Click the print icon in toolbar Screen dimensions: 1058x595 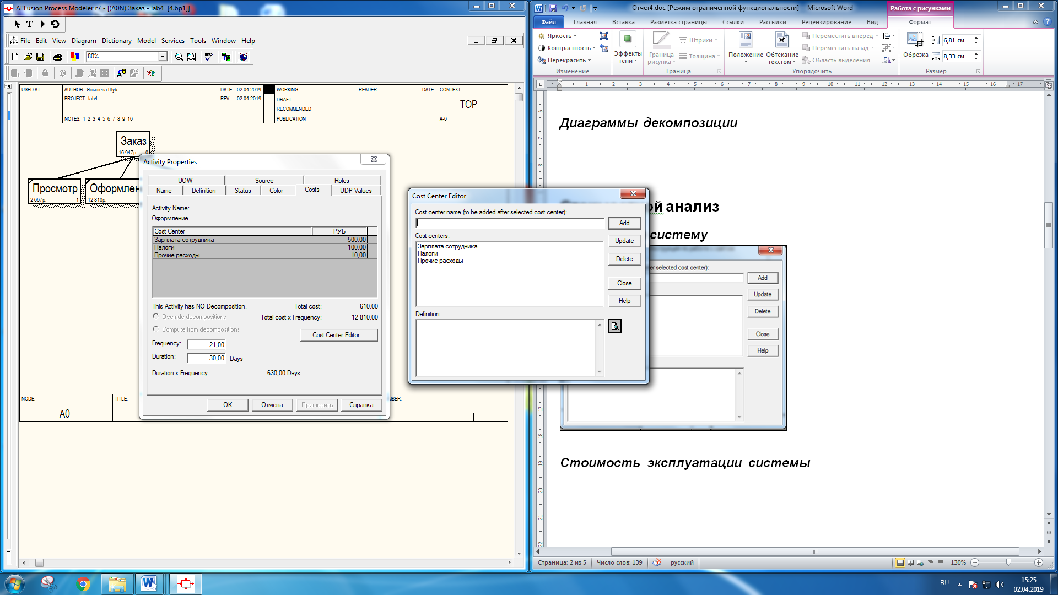click(x=58, y=57)
